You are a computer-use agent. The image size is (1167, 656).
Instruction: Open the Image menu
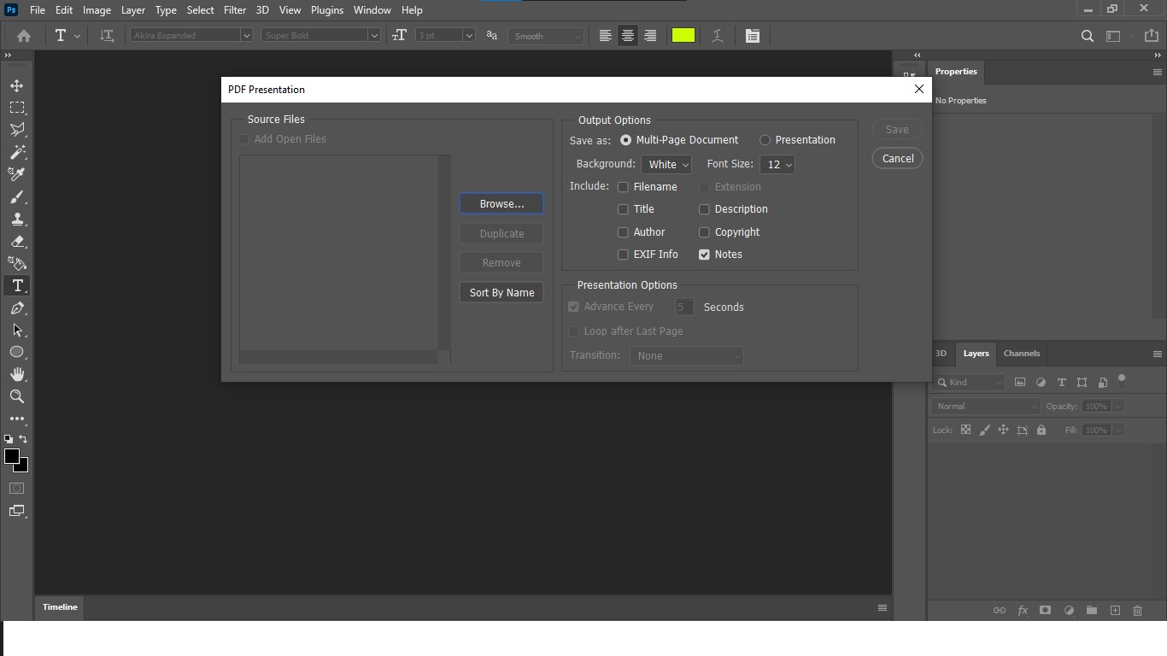coord(97,10)
